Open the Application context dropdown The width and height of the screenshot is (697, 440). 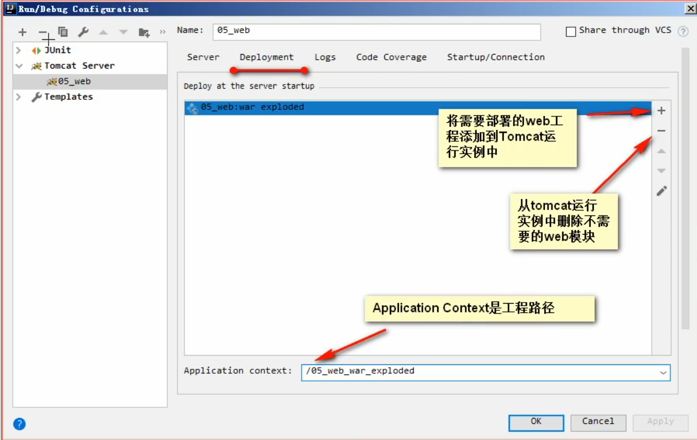click(x=663, y=373)
